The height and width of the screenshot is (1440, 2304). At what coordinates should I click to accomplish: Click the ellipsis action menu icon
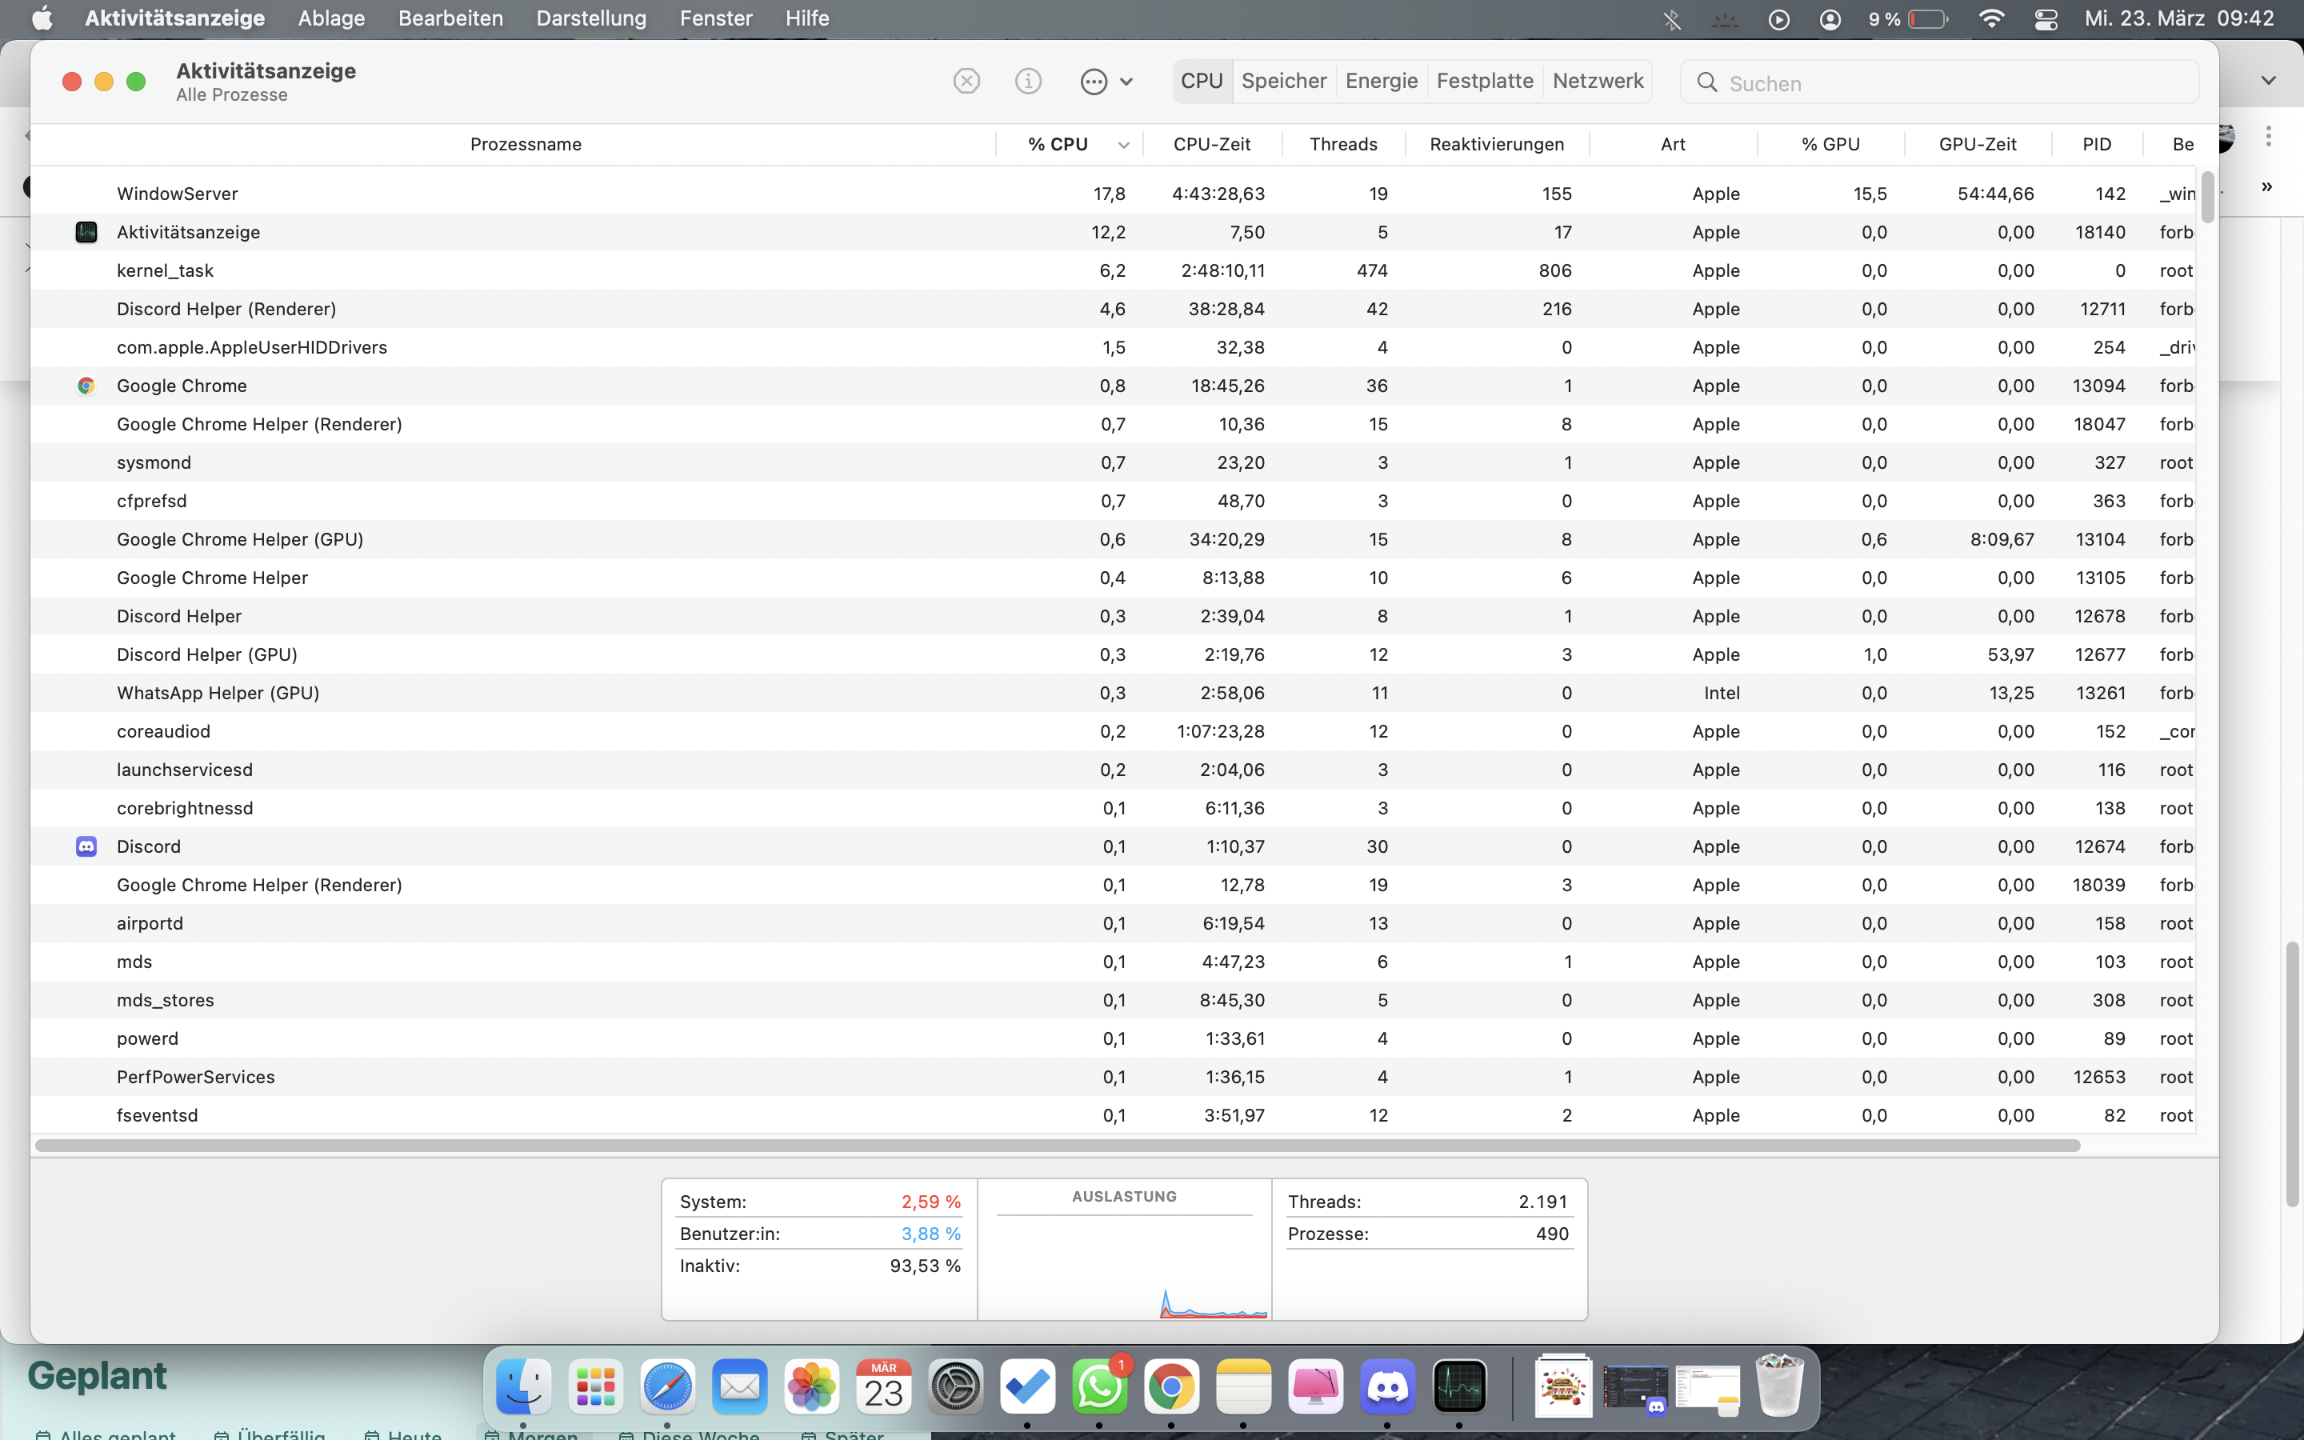point(1094,82)
